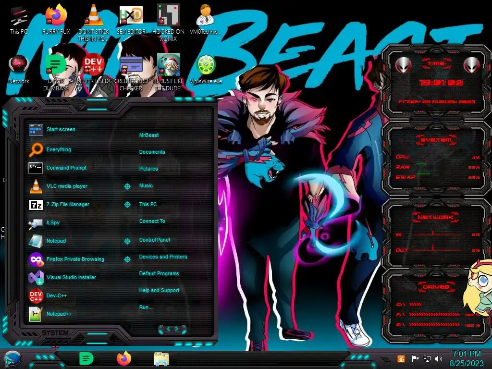Click the right alien head on Time widget
Screen dimensions: 492x369
pyautogui.click(x=472, y=65)
